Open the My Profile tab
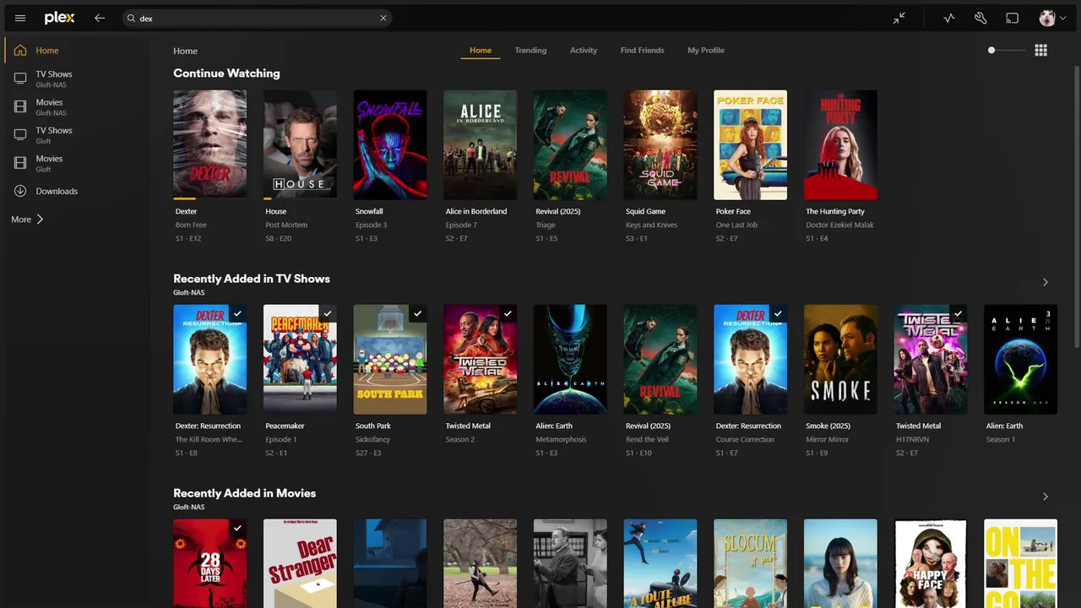The width and height of the screenshot is (1081, 608). (706, 51)
